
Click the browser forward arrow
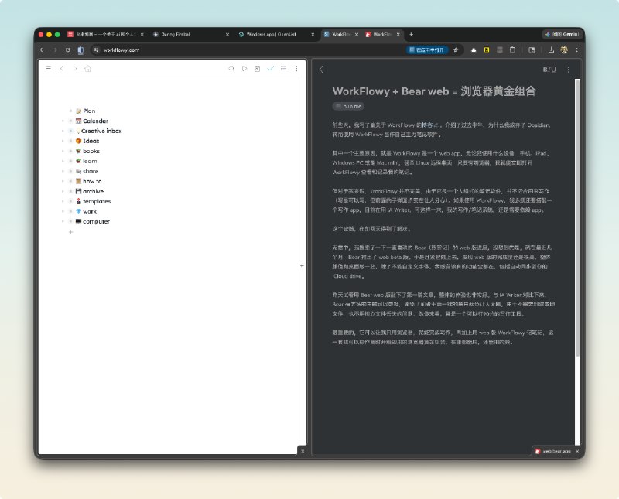point(55,50)
